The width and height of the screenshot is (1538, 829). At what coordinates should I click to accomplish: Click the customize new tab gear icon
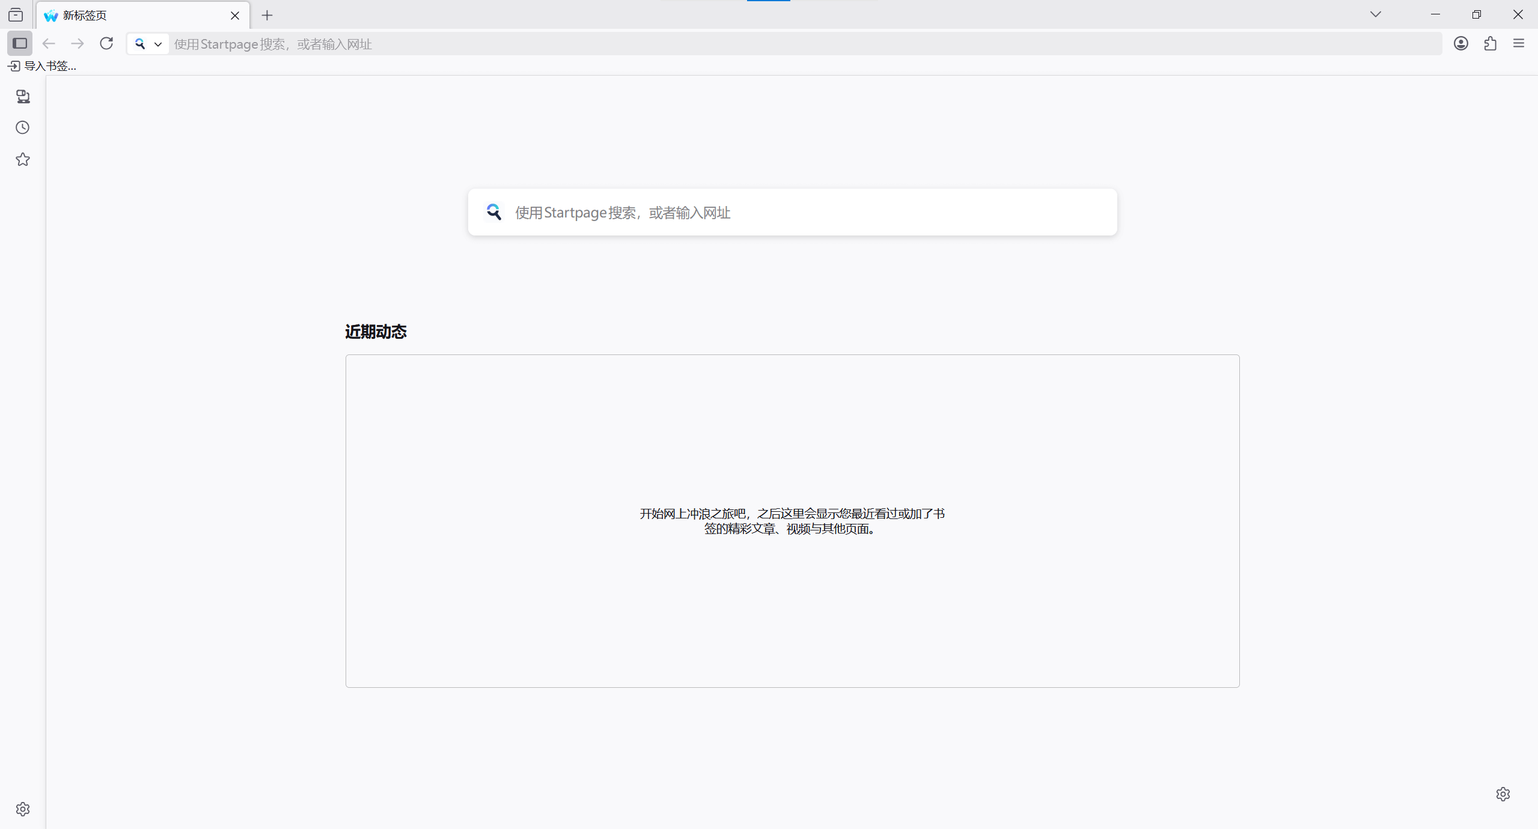(x=1503, y=794)
